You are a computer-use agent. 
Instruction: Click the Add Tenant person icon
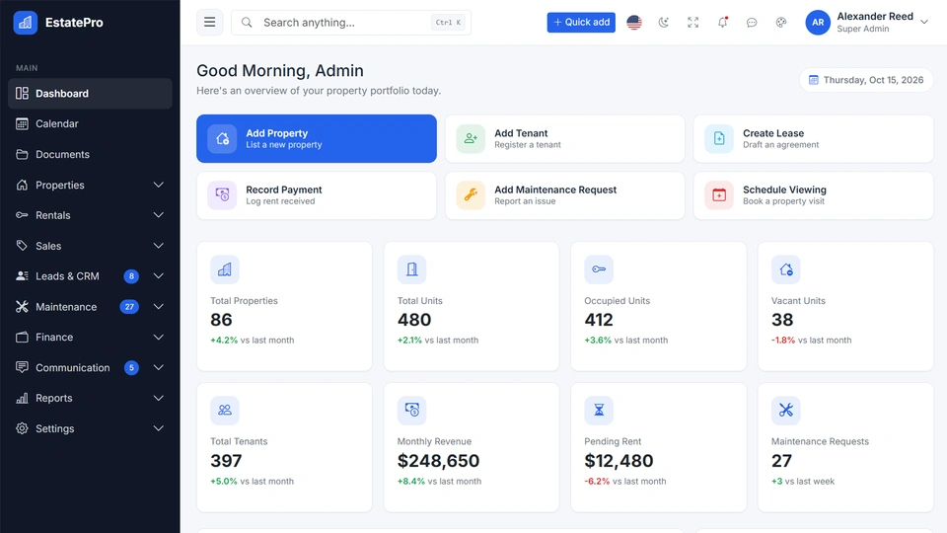tap(471, 138)
